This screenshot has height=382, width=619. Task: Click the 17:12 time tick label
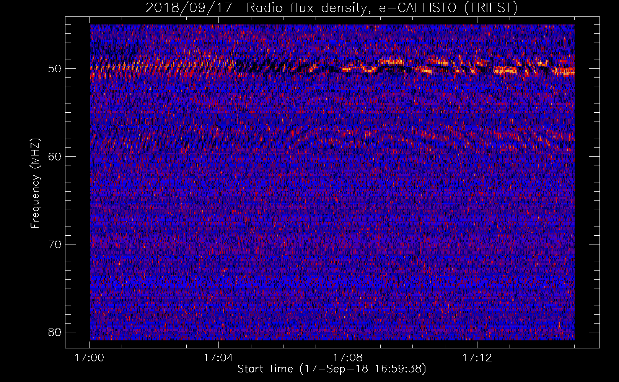(477, 358)
